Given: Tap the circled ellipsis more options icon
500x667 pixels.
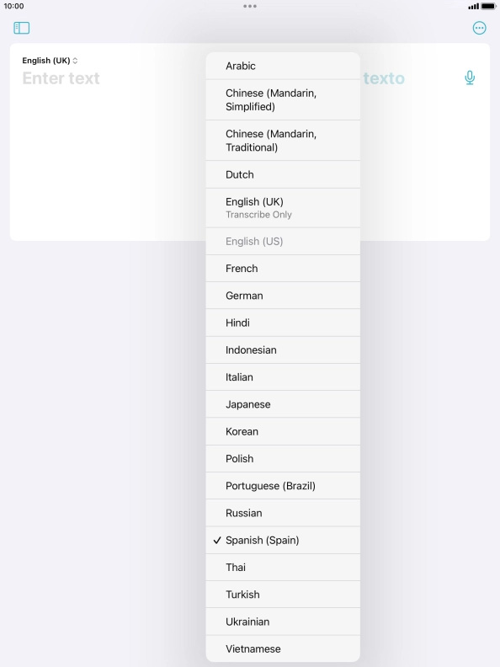Looking at the screenshot, I should (479, 28).
